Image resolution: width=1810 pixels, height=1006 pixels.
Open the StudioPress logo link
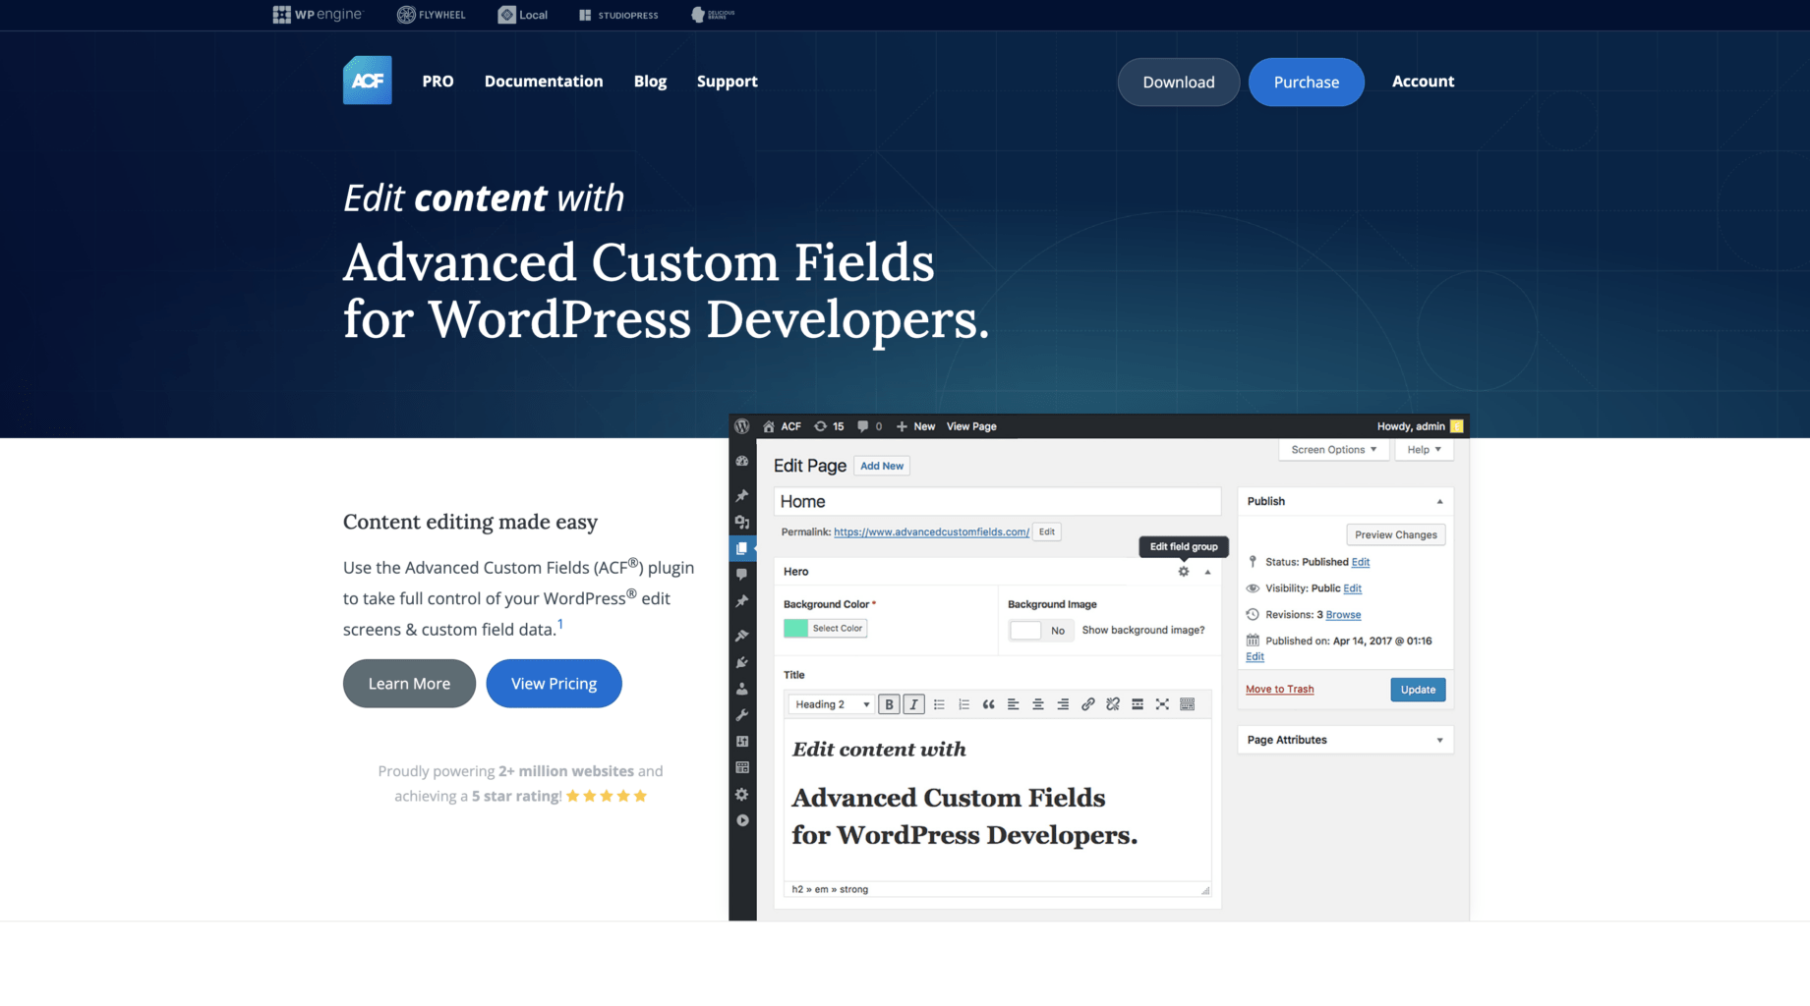618,15
